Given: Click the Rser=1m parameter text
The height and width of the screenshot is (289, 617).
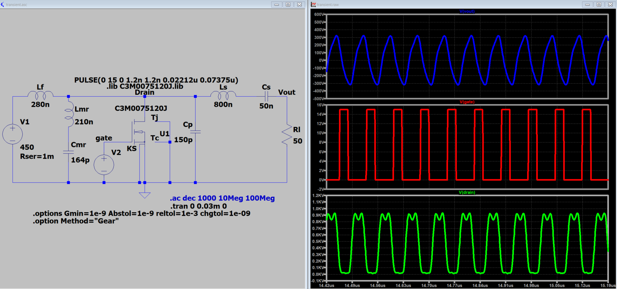Looking at the screenshot, I should [x=37, y=156].
